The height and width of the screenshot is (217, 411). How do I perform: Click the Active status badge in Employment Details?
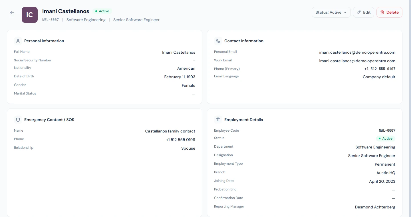point(386,138)
